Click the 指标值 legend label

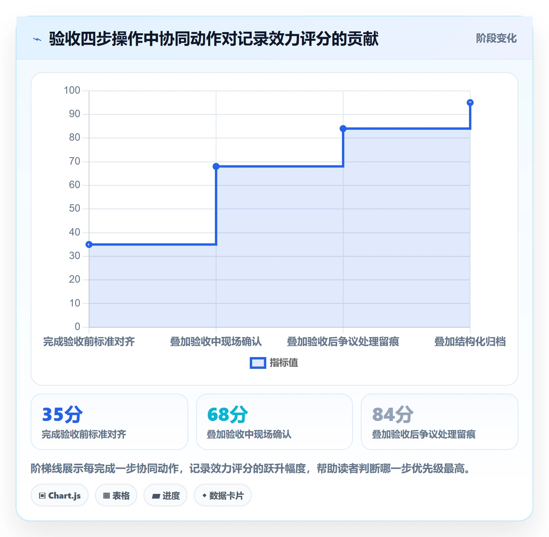(x=284, y=363)
